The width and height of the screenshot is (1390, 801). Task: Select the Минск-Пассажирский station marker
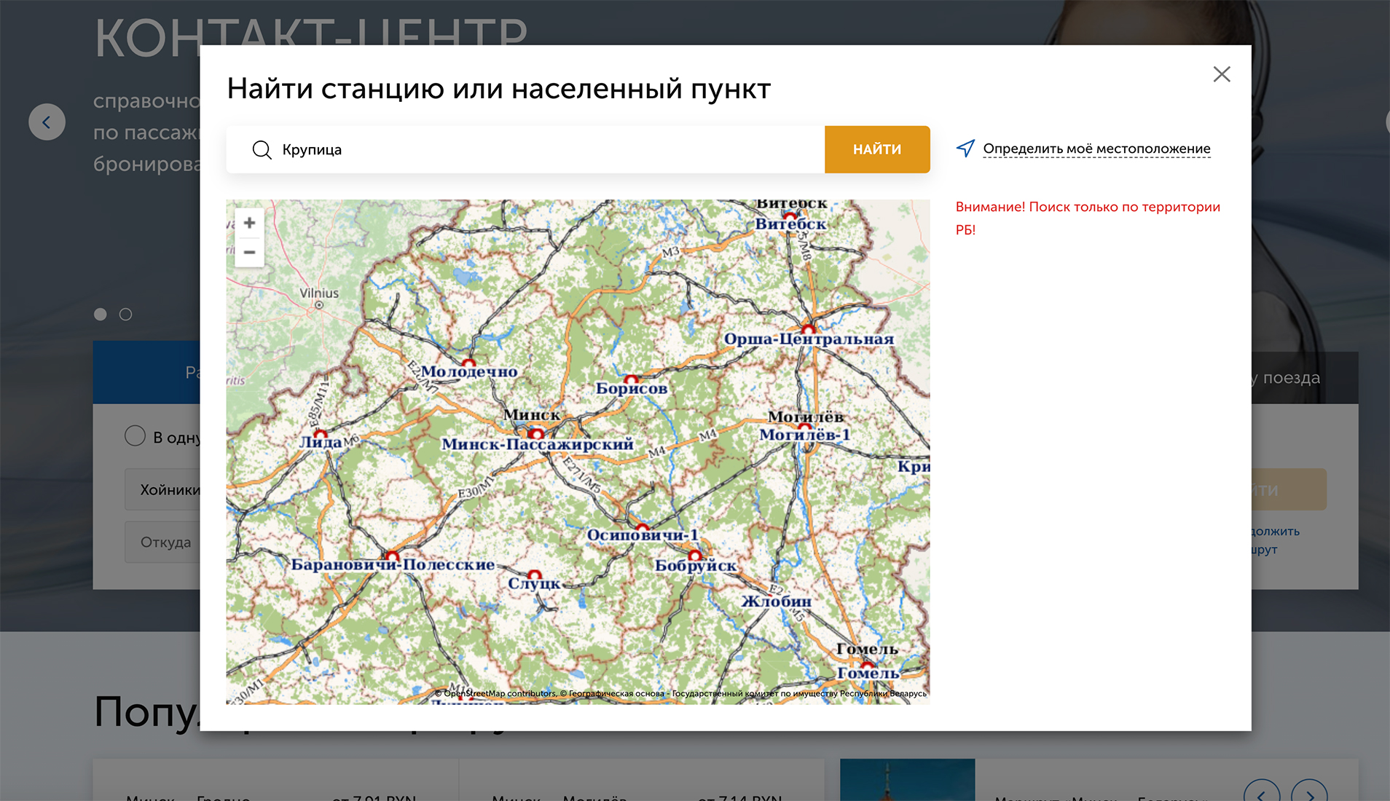[537, 435]
